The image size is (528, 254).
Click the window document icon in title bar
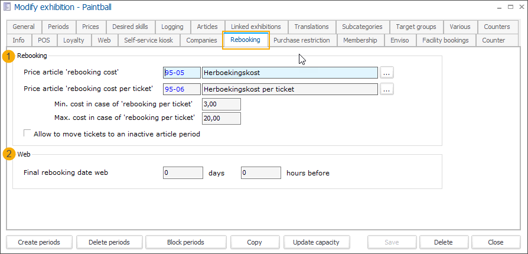[x=6, y=6]
